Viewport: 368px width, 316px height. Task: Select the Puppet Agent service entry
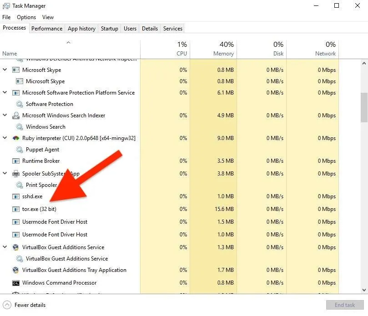click(x=42, y=150)
